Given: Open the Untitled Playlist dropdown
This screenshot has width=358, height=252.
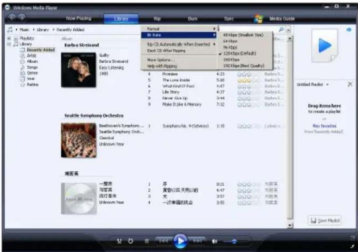Looking at the screenshot, I should click(327, 85).
